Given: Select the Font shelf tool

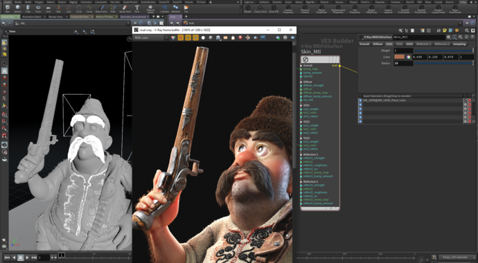Looking at the screenshot, I should click(x=137, y=8).
